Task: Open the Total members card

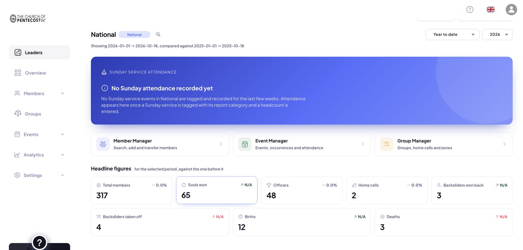Action: [131, 191]
